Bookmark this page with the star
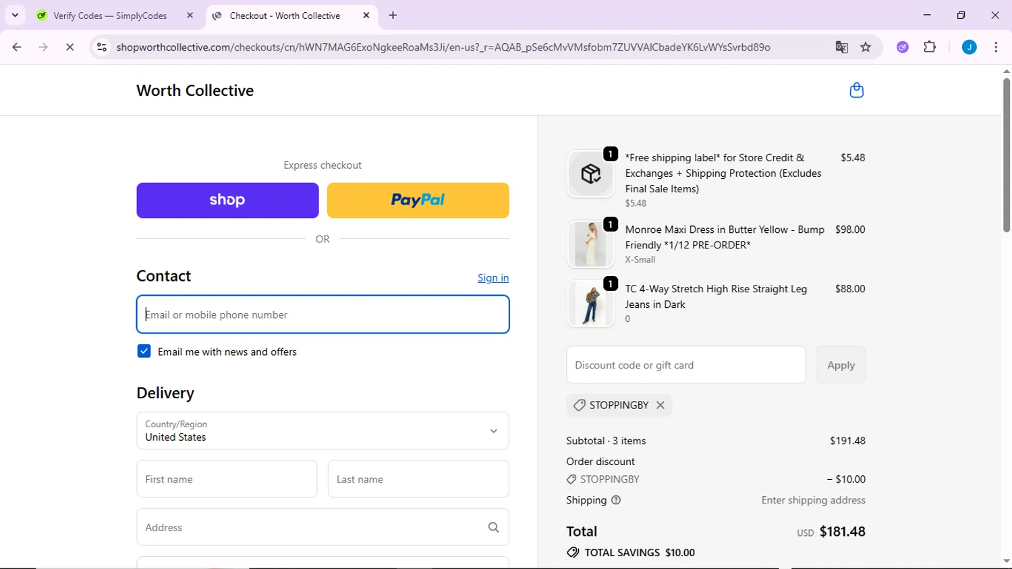 pyautogui.click(x=866, y=47)
